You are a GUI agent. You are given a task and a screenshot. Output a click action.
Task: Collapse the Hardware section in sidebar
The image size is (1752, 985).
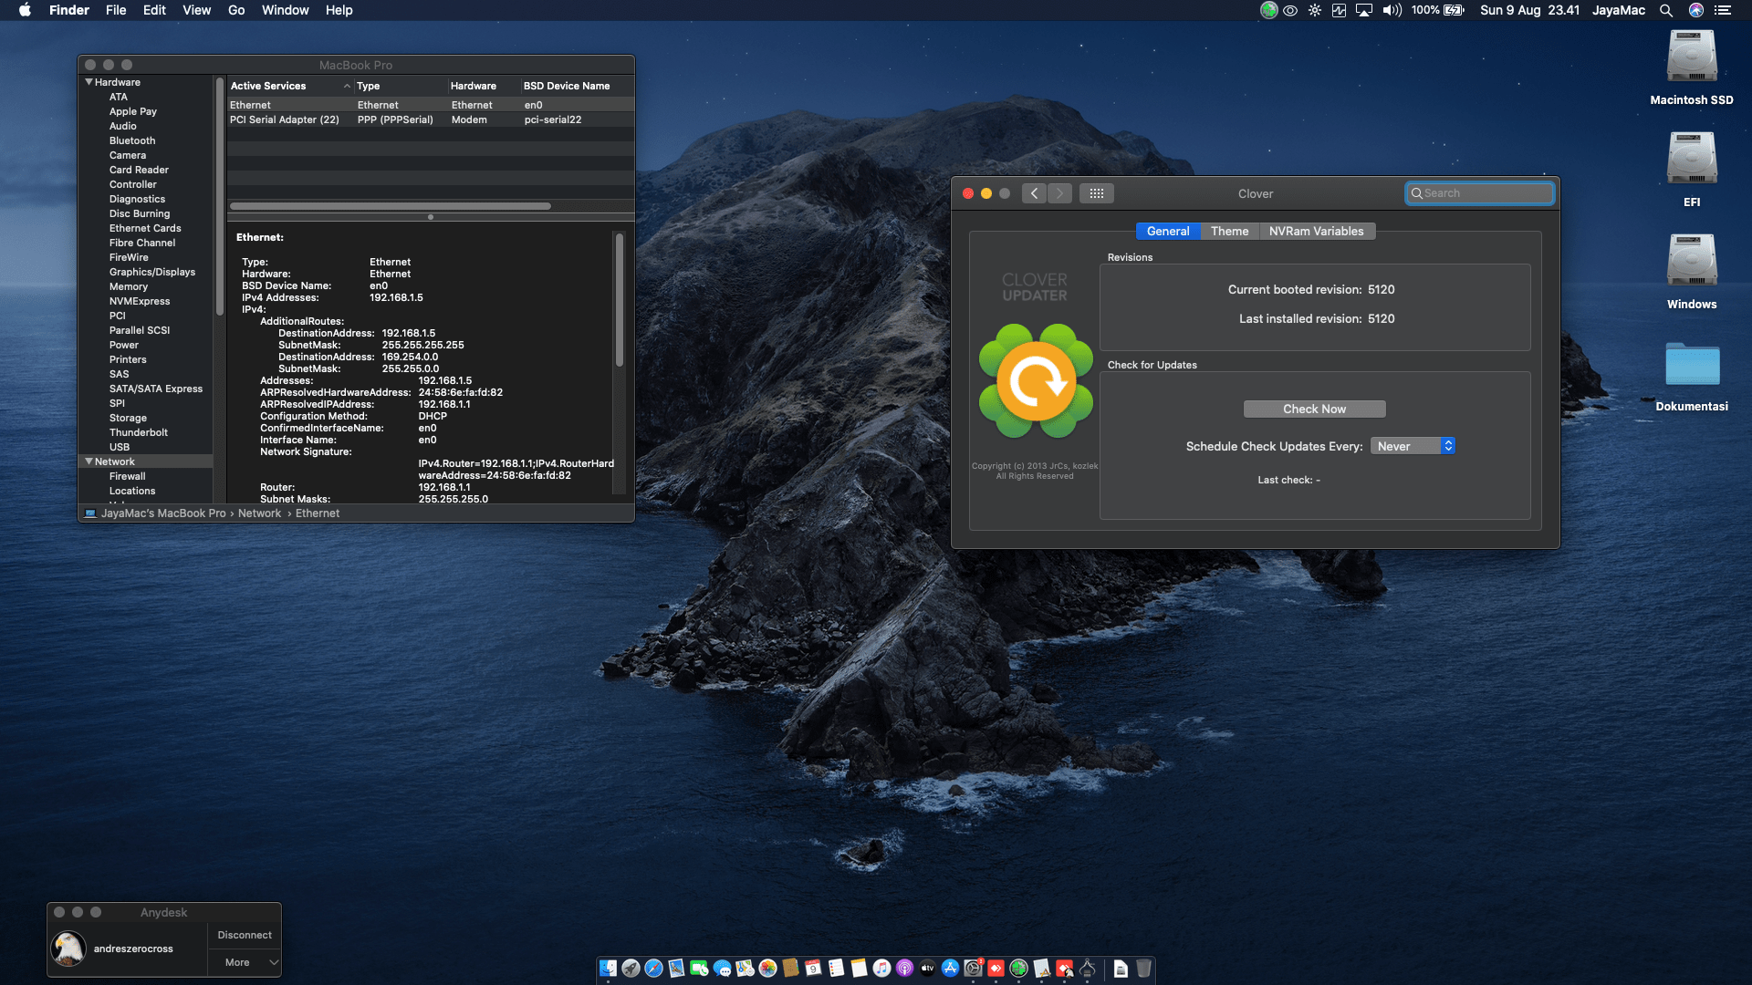pos(89,82)
